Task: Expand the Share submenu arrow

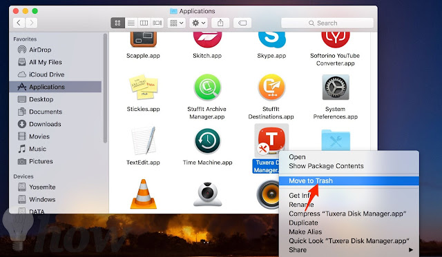Action: pyautogui.click(x=411, y=249)
